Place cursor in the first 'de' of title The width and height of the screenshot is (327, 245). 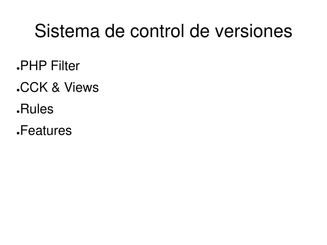pyautogui.click(x=115, y=31)
